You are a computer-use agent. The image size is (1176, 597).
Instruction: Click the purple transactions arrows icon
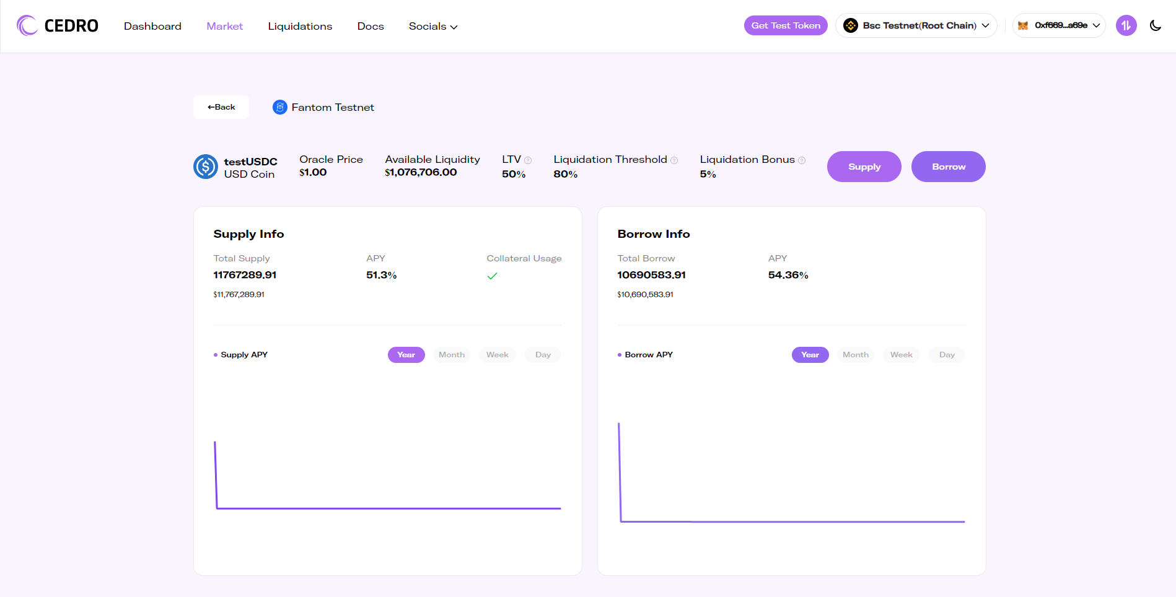pos(1126,25)
